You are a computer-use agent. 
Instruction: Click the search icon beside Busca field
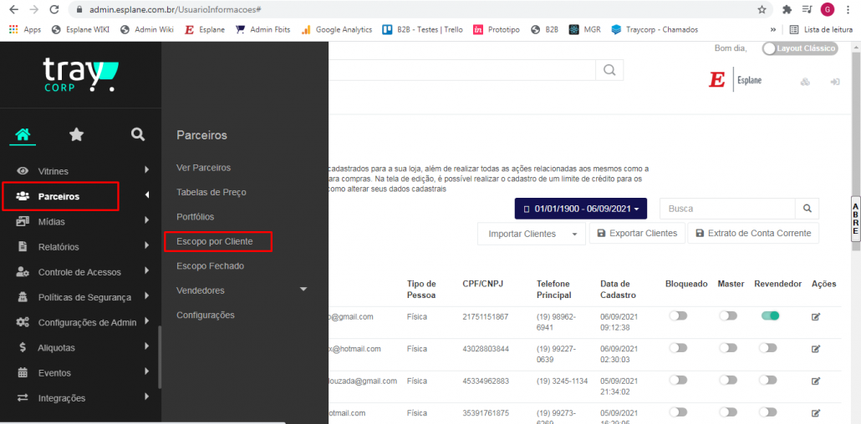coord(807,209)
